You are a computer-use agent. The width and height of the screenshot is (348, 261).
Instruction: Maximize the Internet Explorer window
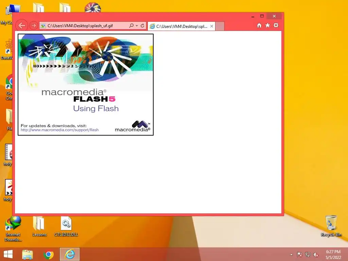[262, 16]
